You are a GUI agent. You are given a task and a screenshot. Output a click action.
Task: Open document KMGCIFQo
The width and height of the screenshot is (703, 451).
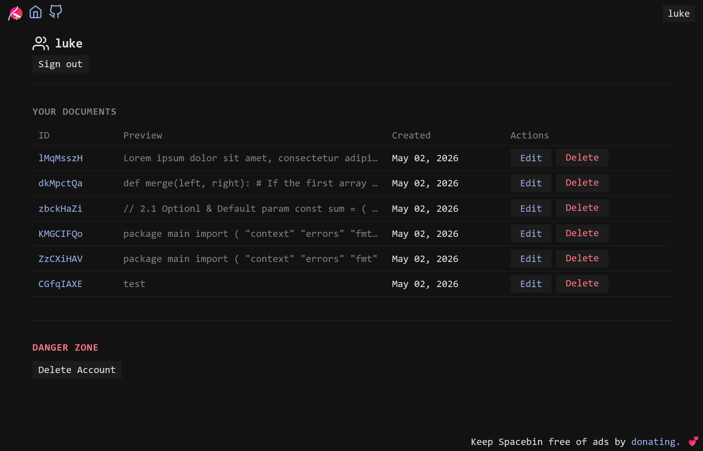(x=61, y=234)
